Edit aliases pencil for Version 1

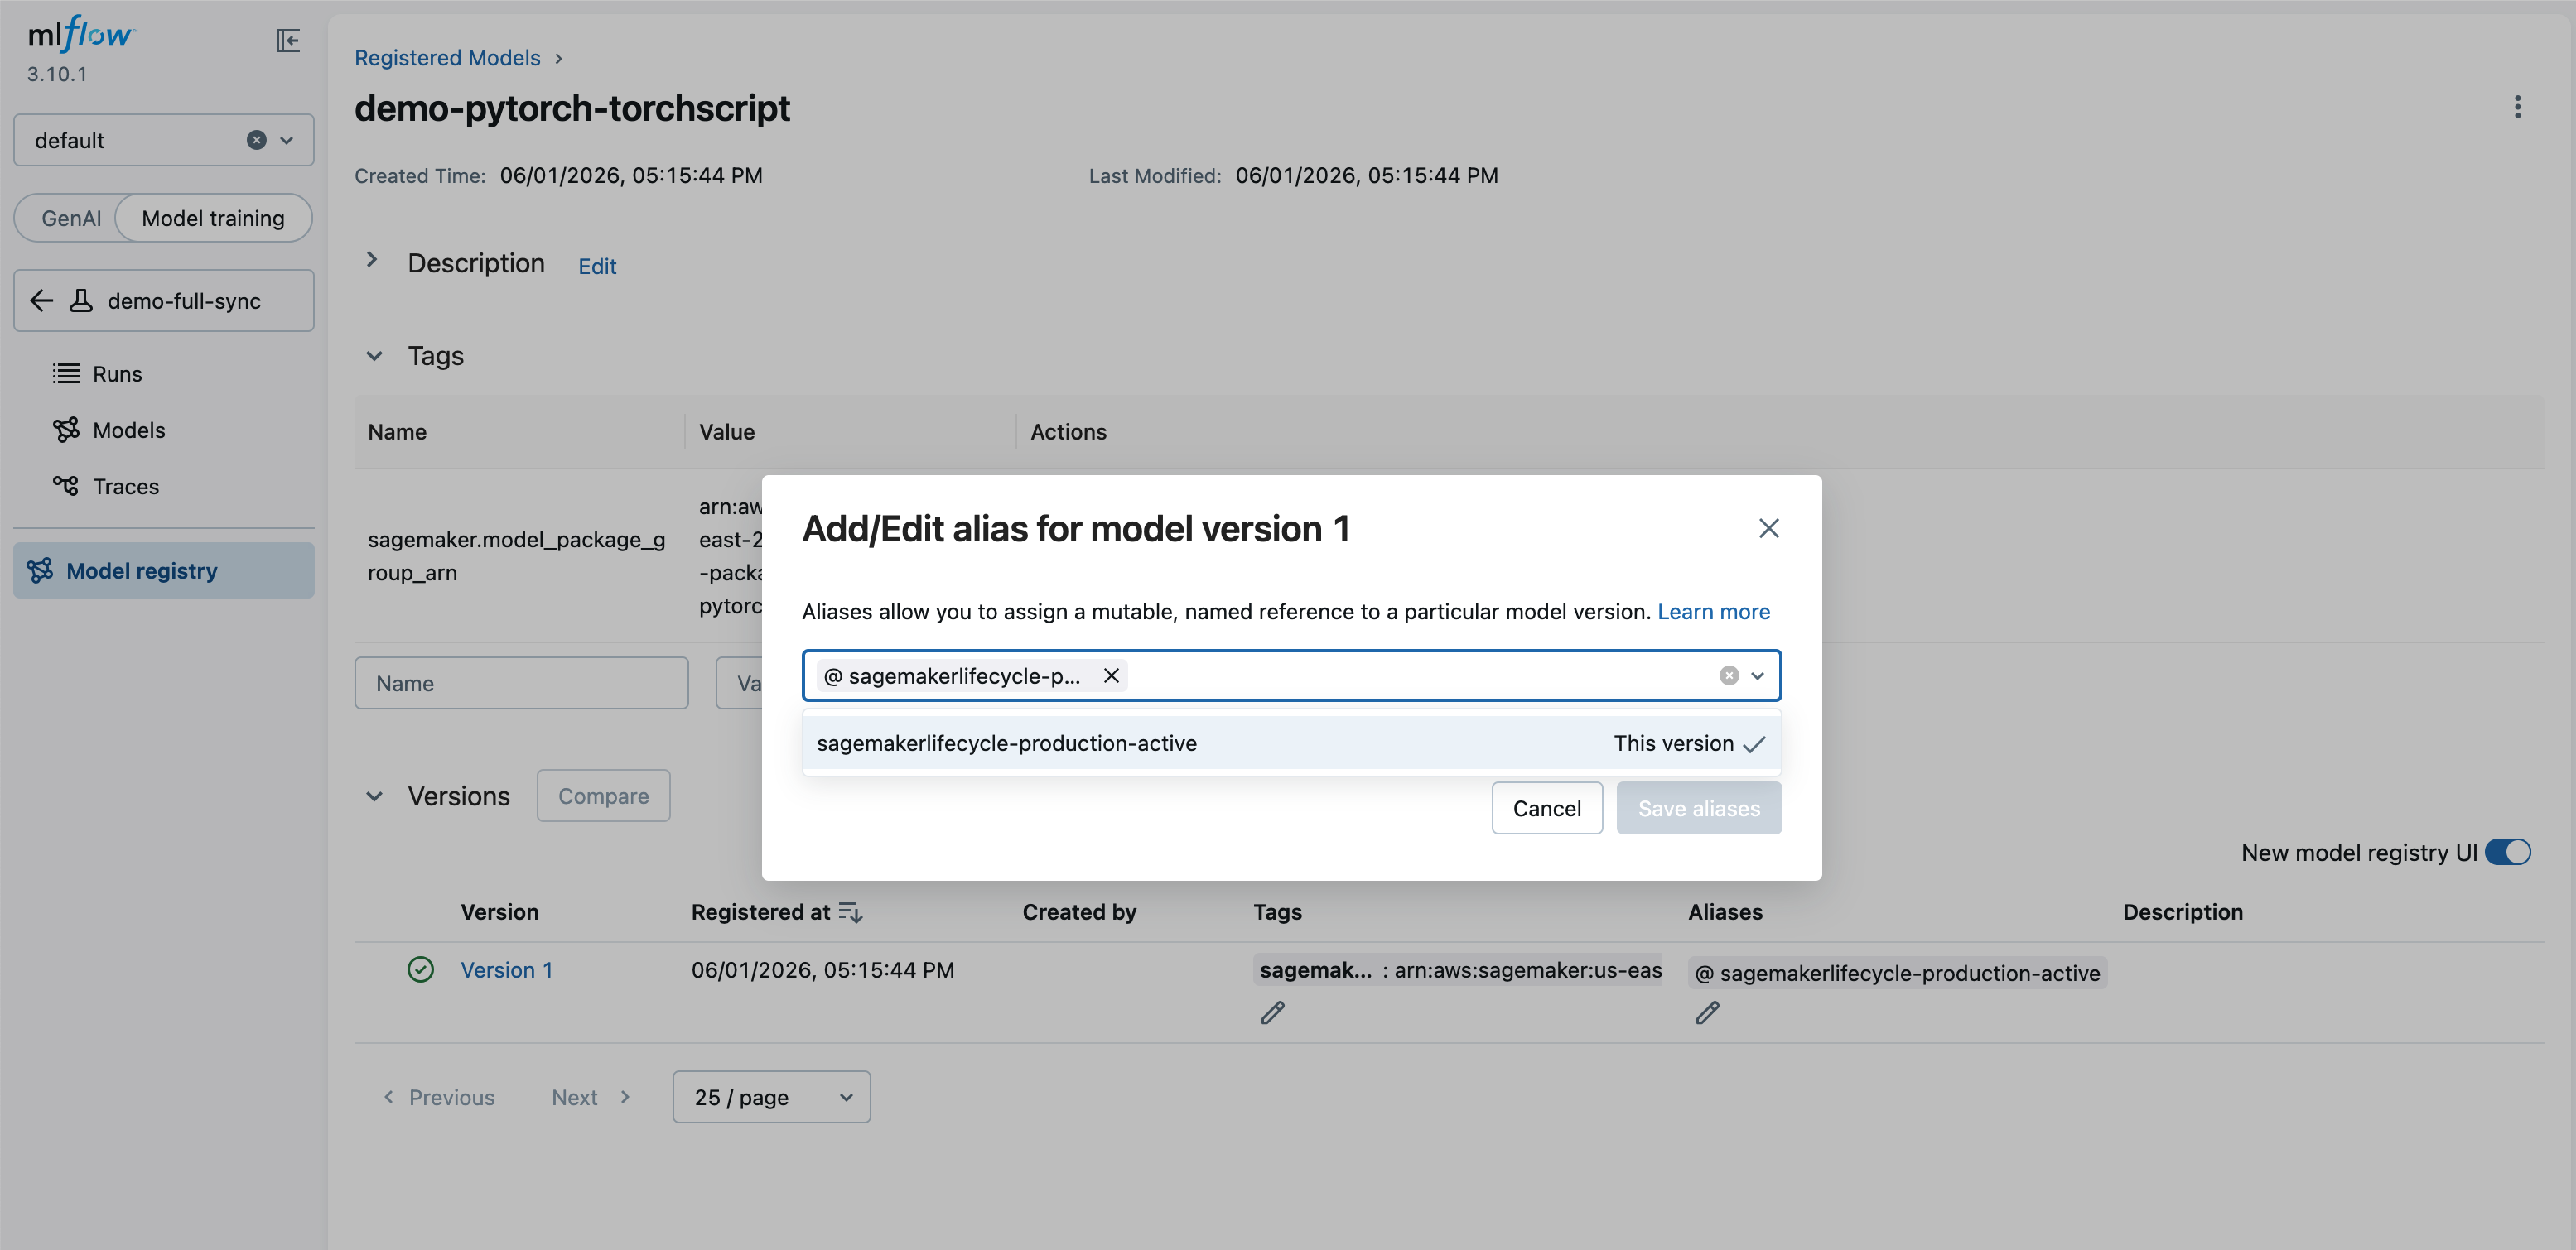(x=1707, y=1013)
